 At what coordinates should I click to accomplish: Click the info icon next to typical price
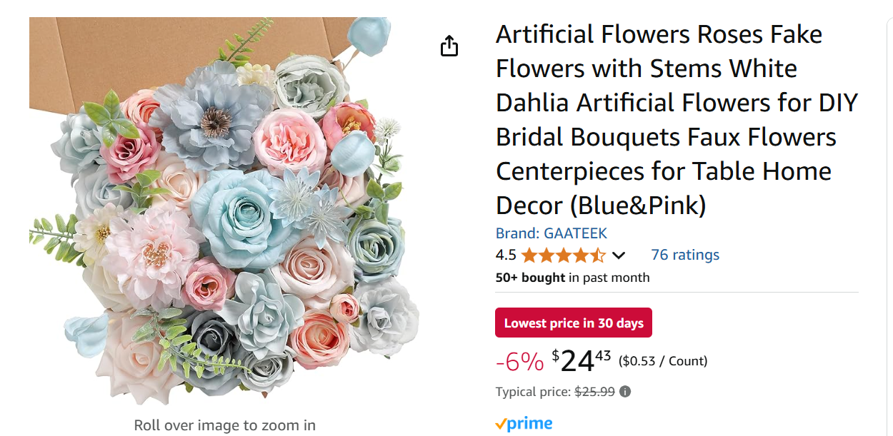pyautogui.click(x=625, y=392)
